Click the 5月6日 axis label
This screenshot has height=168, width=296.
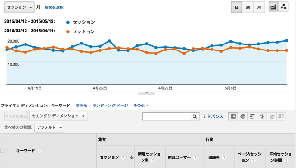click(x=231, y=88)
